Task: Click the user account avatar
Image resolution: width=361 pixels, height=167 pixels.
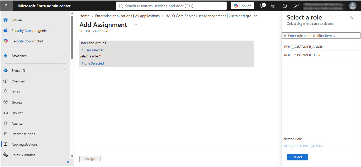Action: coord(353,6)
